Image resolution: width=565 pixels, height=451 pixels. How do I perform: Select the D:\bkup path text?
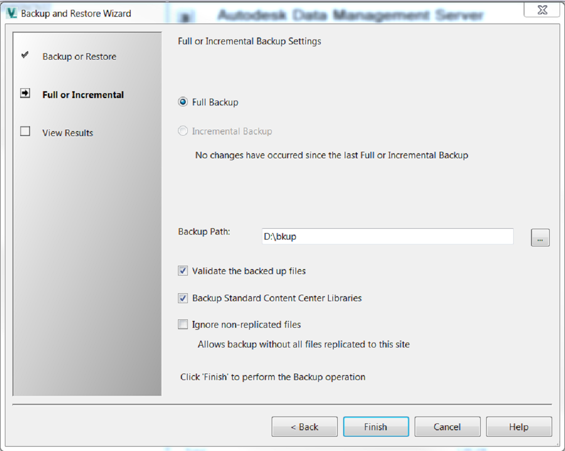(x=279, y=237)
